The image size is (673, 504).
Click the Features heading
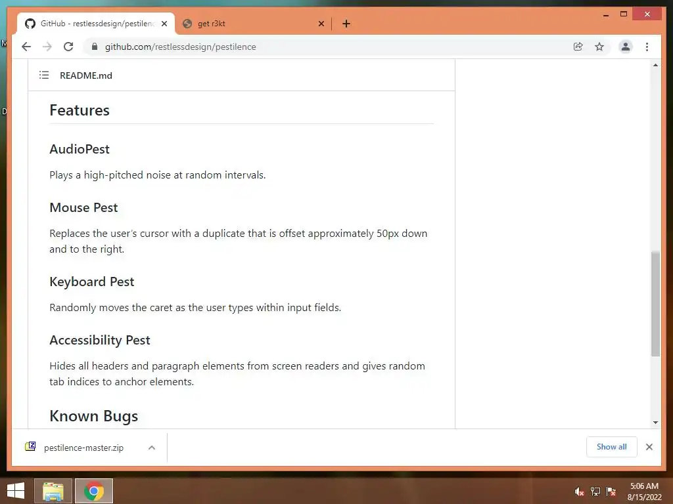tap(80, 110)
